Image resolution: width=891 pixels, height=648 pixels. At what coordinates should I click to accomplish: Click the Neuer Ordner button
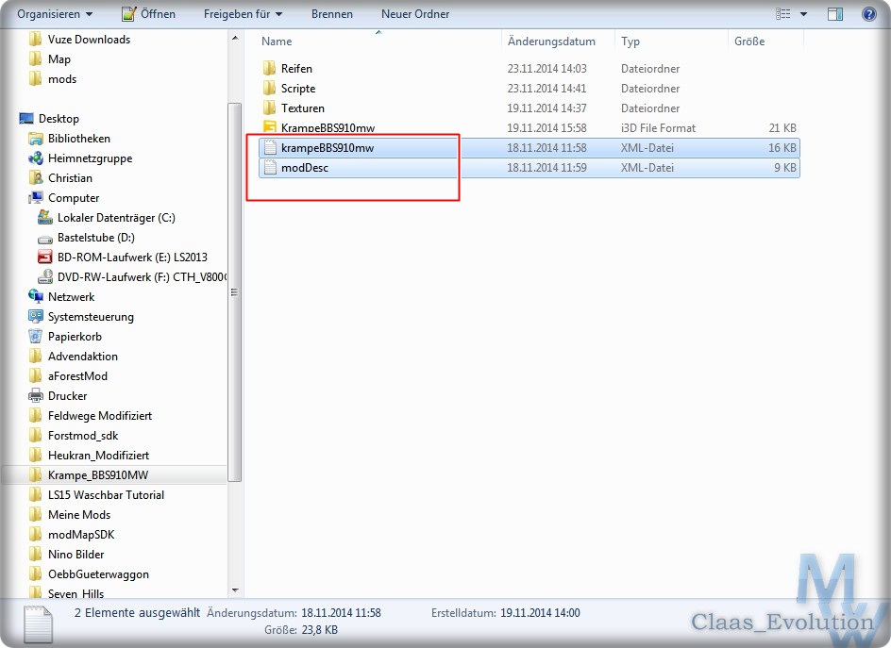pyautogui.click(x=415, y=14)
